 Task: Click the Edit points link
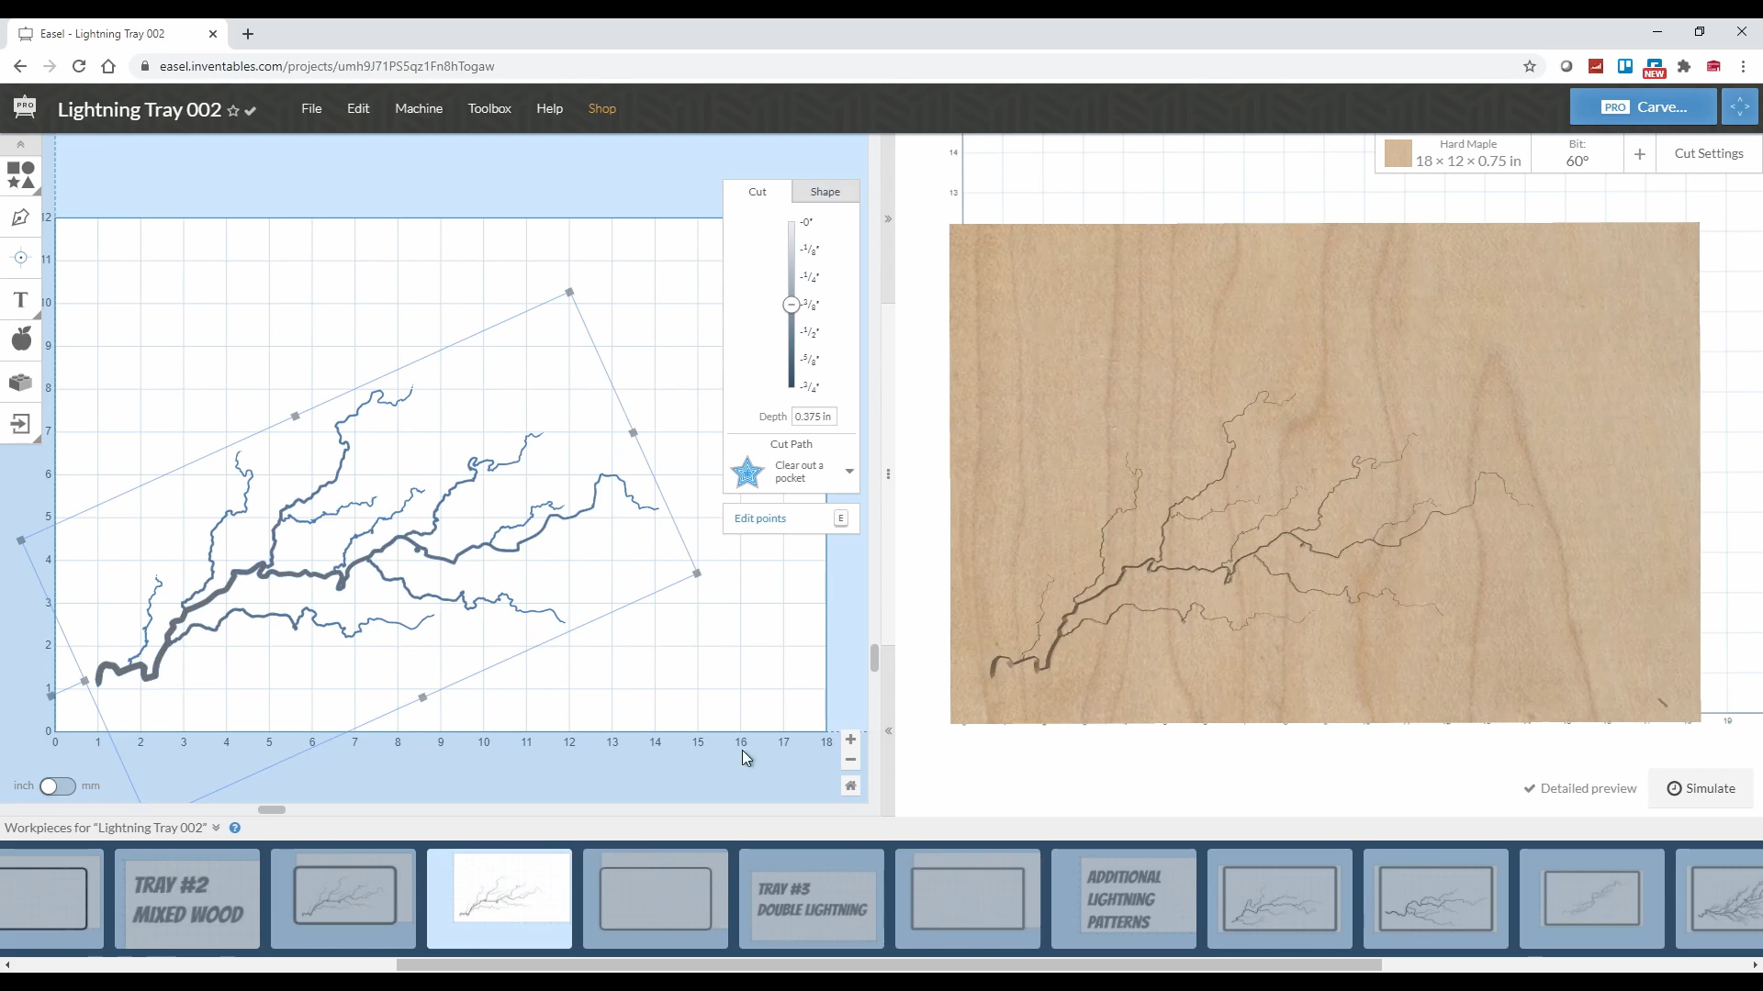(x=760, y=518)
